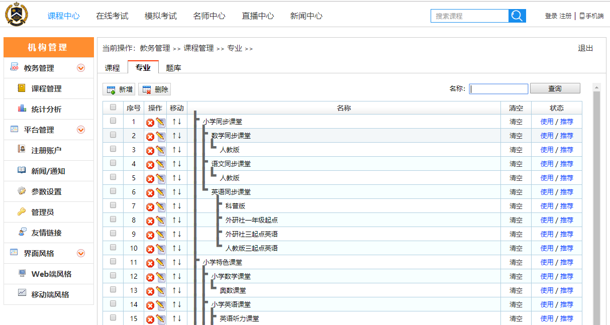Collapse the 平台管理 sidebar section
This screenshot has width=610, height=325.
80,130
